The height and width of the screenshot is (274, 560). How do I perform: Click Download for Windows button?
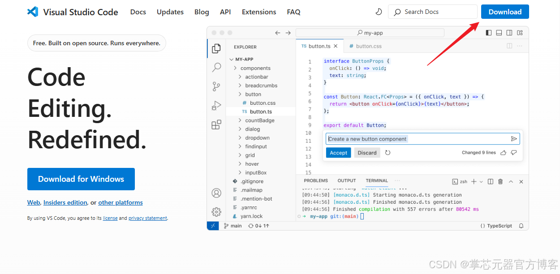pyautogui.click(x=81, y=179)
